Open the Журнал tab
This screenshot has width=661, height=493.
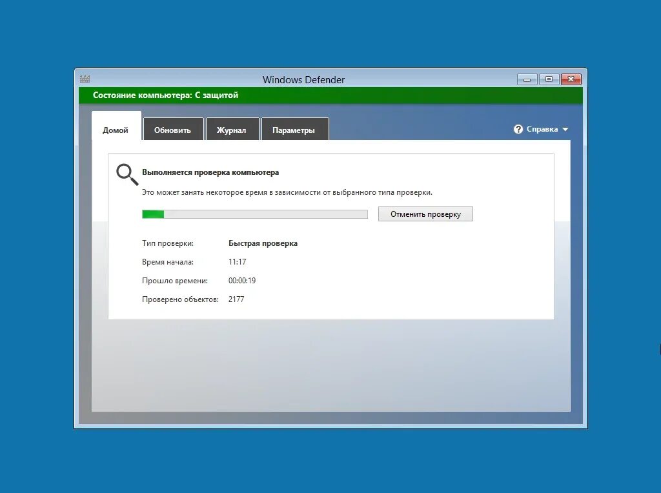(x=232, y=129)
